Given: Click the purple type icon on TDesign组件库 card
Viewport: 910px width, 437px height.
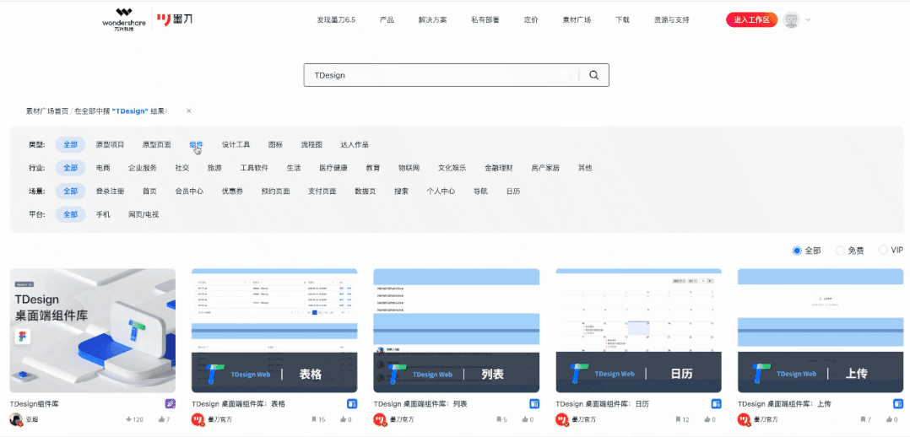Looking at the screenshot, I should pyautogui.click(x=170, y=404).
